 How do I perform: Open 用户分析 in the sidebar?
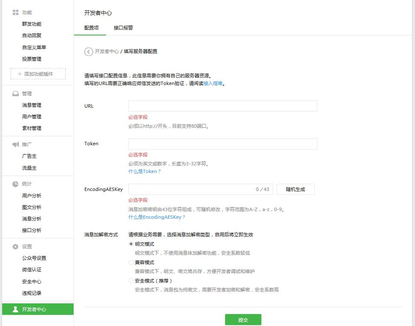point(32,196)
